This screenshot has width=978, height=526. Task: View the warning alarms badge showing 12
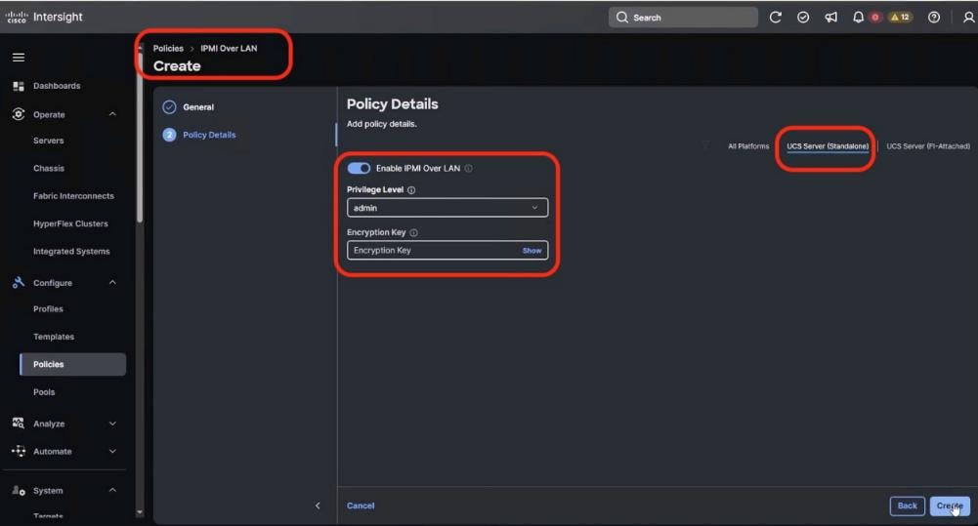pos(900,18)
